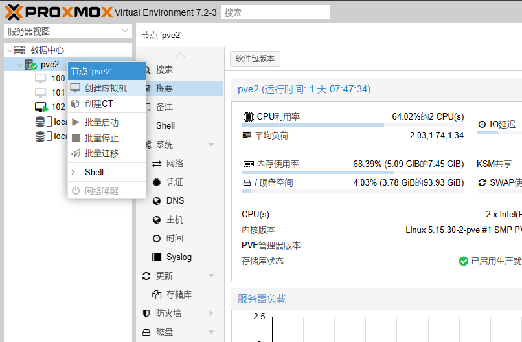Click the Proxmox logo
522x342 pixels.
point(58,12)
